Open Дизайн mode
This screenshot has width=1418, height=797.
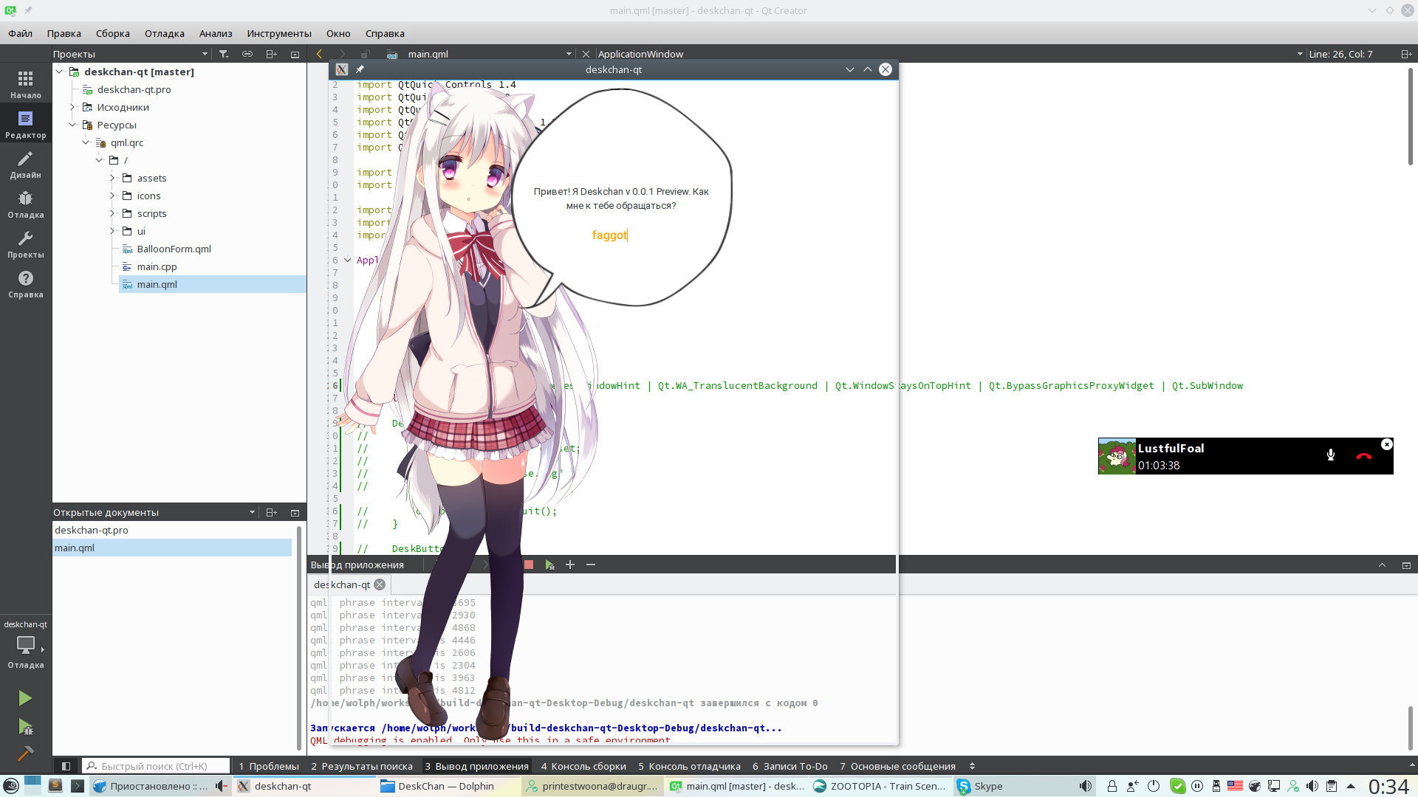tap(26, 164)
